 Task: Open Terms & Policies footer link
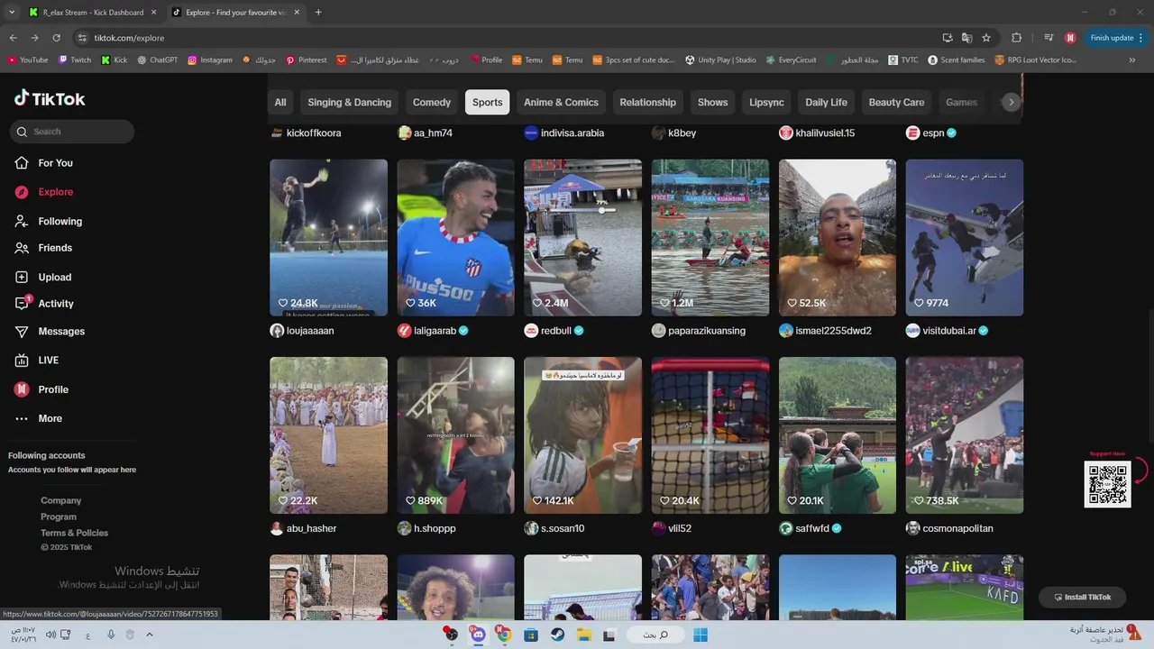pyautogui.click(x=74, y=534)
